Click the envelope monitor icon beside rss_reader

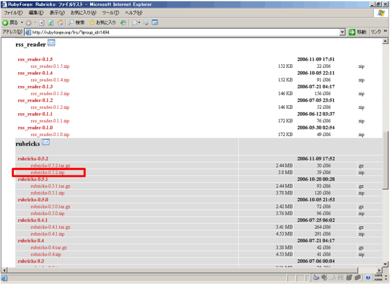pos(52,43)
